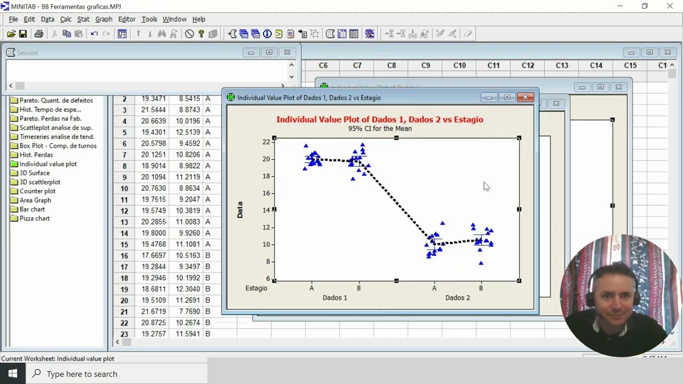Click the Session window scroll-up arrow
683x384 pixels.
click(291, 65)
